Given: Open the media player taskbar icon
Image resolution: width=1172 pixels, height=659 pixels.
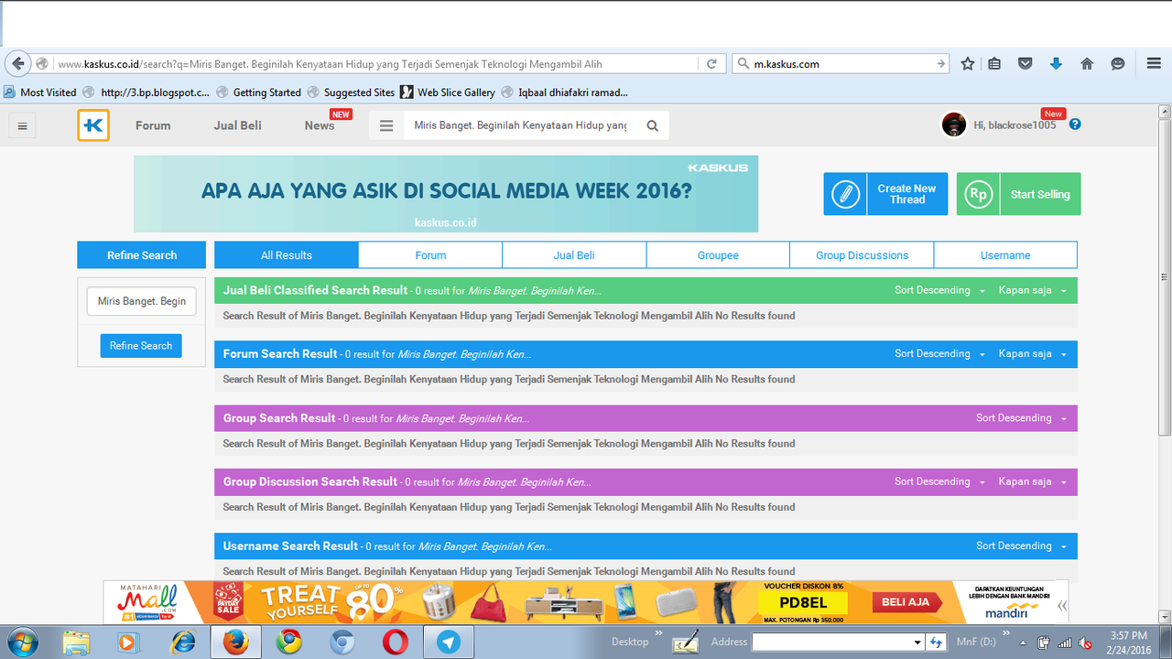Looking at the screenshot, I should point(130,643).
